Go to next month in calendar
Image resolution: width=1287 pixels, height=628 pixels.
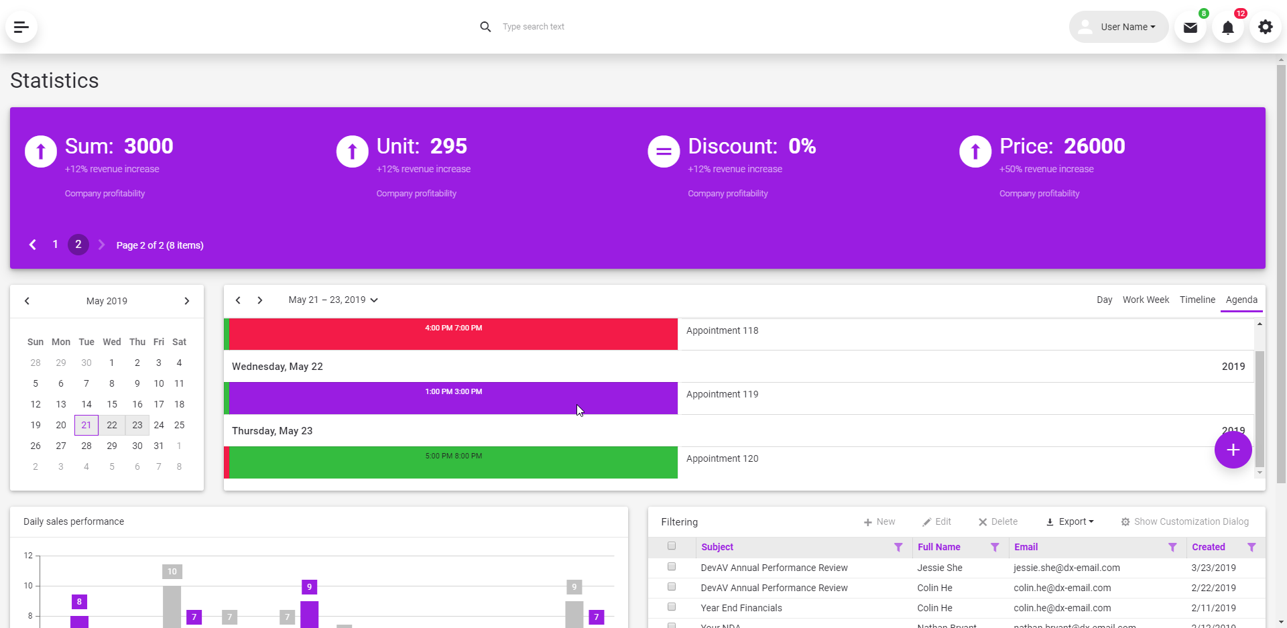[186, 301]
